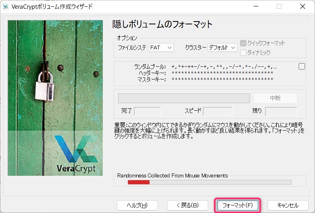
Task: Click the 完了 value field
Action: coord(148,111)
